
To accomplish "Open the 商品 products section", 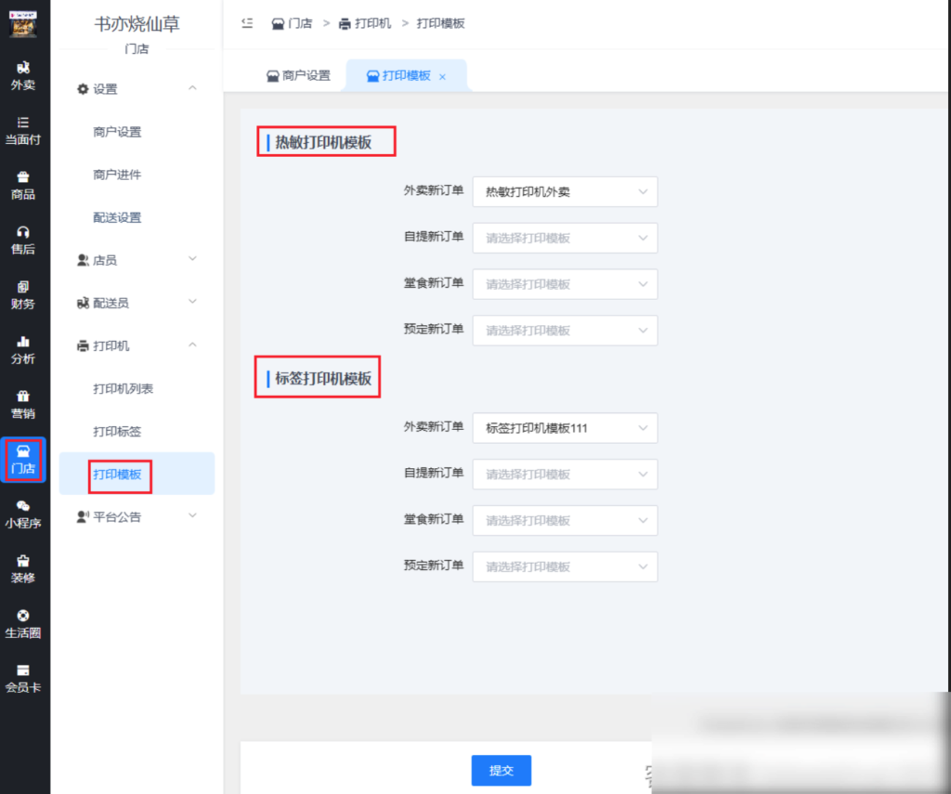I will coord(24,186).
